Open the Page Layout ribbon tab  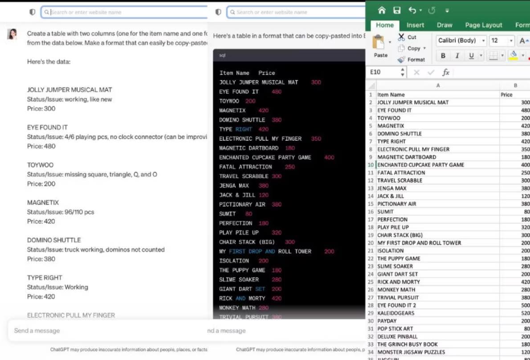point(483,25)
